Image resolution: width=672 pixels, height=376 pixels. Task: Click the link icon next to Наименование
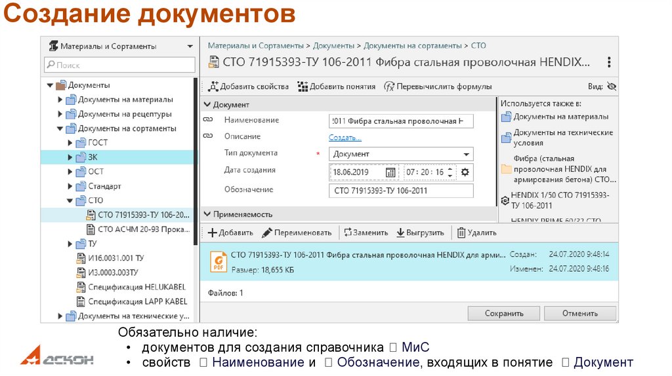tap(208, 120)
